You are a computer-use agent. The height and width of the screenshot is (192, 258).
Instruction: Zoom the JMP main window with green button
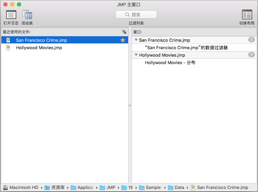point(19,4)
